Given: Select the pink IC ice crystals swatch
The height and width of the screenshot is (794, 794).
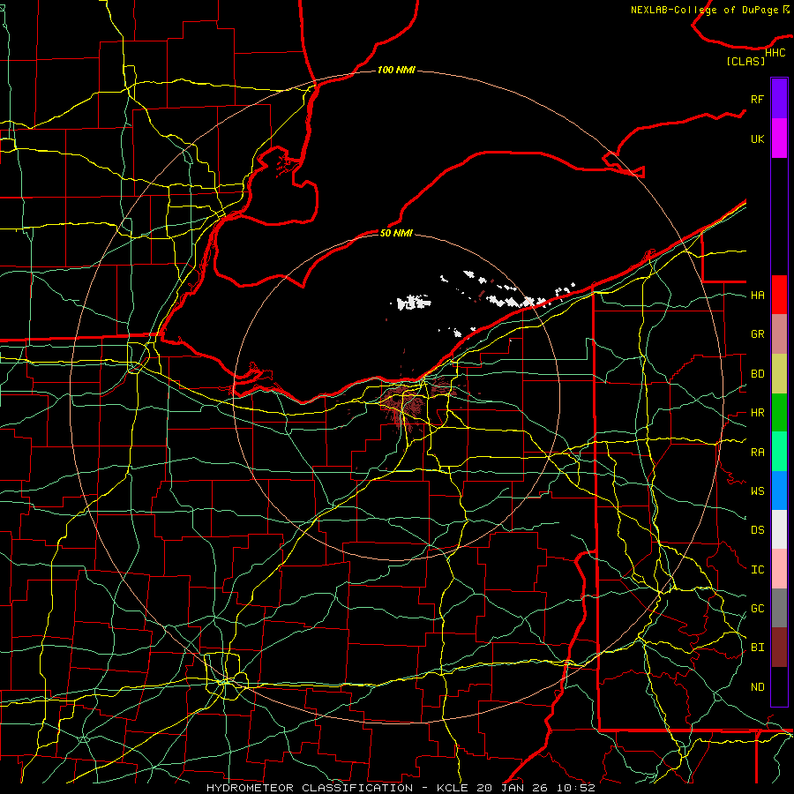Looking at the screenshot, I should 779,569.
